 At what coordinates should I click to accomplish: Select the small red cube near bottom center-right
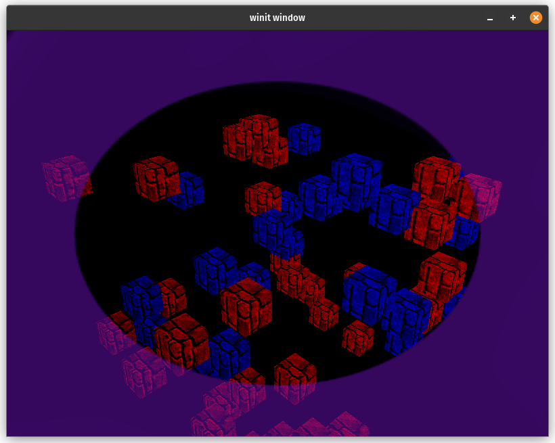pos(357,337)
